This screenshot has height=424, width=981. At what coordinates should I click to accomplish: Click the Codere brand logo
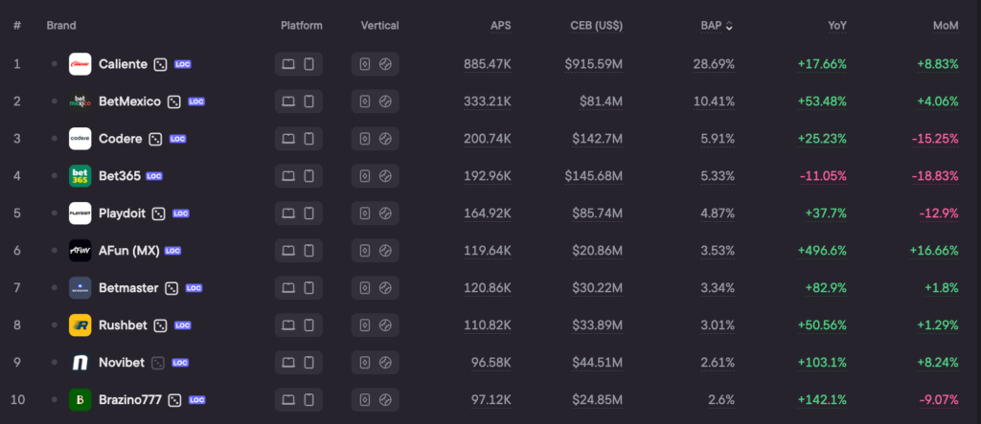(x=80, y=139)
